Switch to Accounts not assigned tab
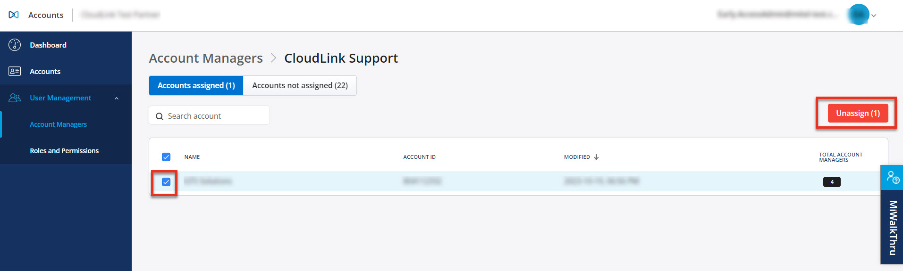 click(300, 85)
